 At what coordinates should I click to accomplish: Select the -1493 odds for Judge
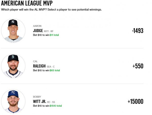(x=138, y=31)
